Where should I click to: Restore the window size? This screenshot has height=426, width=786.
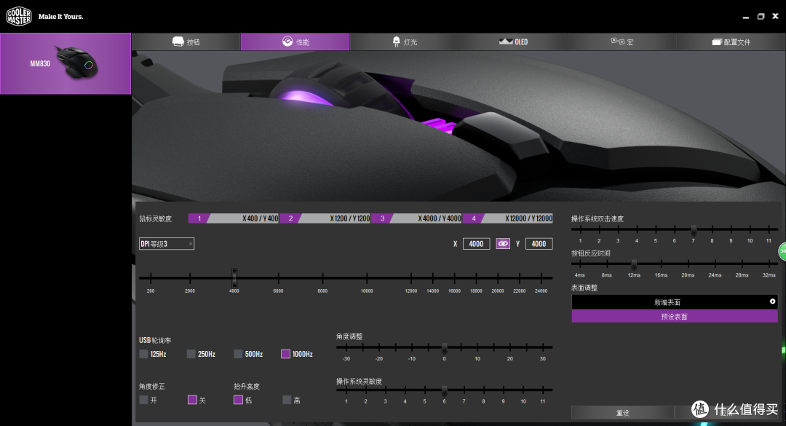761,17
